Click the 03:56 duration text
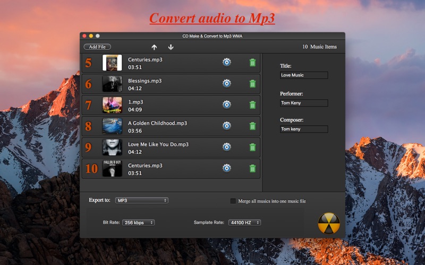 click(x=135, y=130)
